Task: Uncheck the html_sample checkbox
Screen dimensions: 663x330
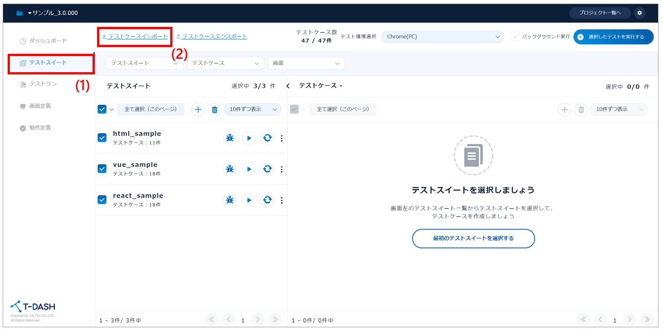Action: [102, 138]
